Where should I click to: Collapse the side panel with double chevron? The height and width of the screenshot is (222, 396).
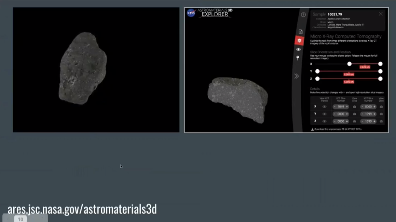[x=297, y=76]
